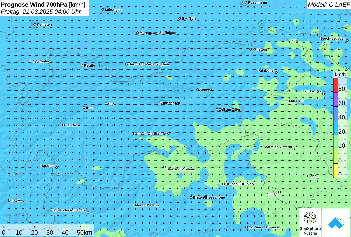
Task: Click the Bruneck/Brunico marker
Action: tap(223, 184)
